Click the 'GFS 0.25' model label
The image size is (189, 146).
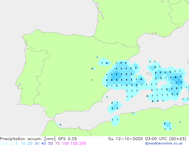point(67,139)
